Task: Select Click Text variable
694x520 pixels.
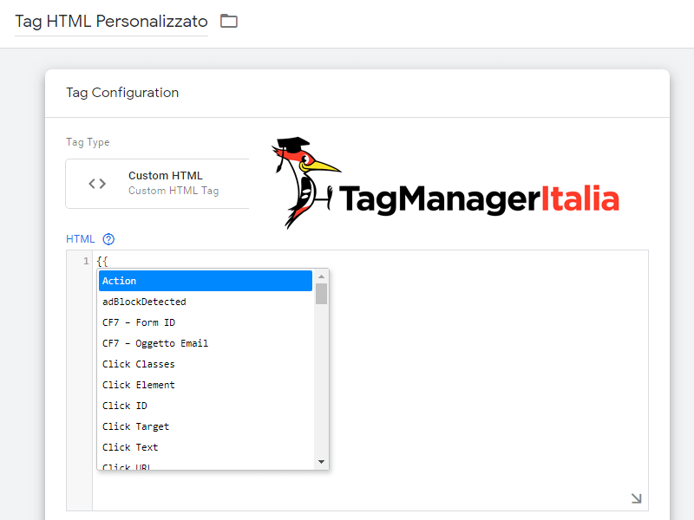Action: pos(206,447)
